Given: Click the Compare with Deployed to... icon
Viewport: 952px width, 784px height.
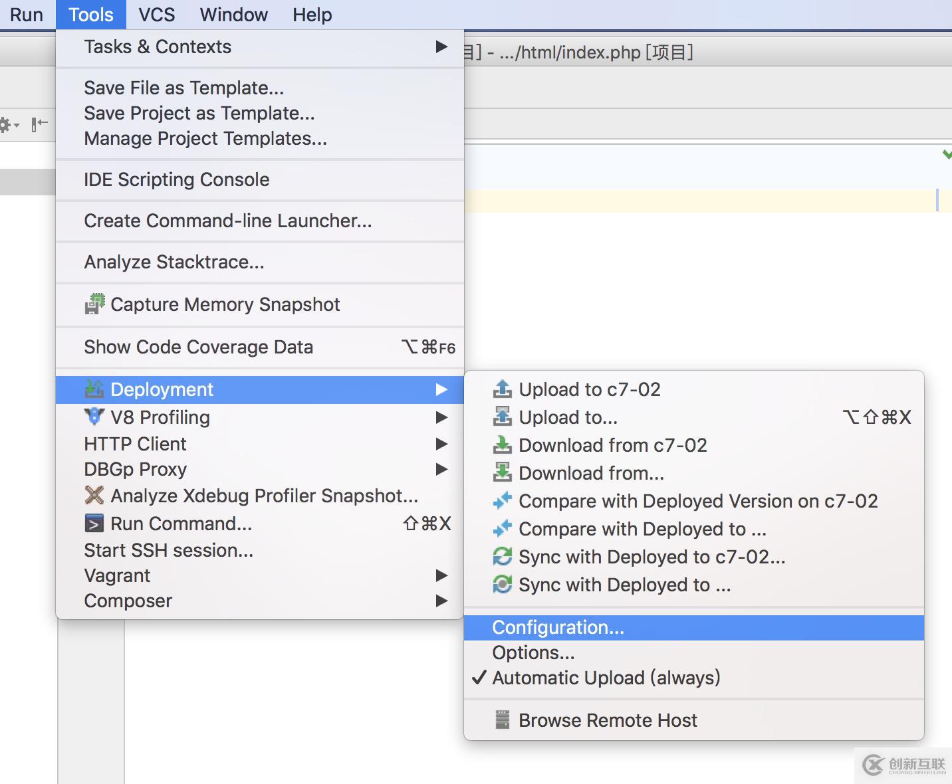Looking at the screenshot, I should tap(503, 528).
